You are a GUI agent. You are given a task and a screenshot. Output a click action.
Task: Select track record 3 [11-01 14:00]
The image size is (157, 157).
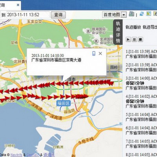141,83
